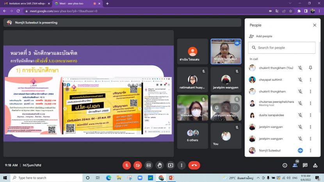
Task: Turn on closed captions
Action: (x=149, y=165)
